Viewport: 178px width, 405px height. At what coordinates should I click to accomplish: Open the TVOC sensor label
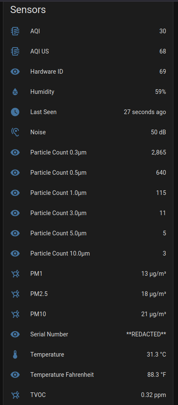coord(38,395)
